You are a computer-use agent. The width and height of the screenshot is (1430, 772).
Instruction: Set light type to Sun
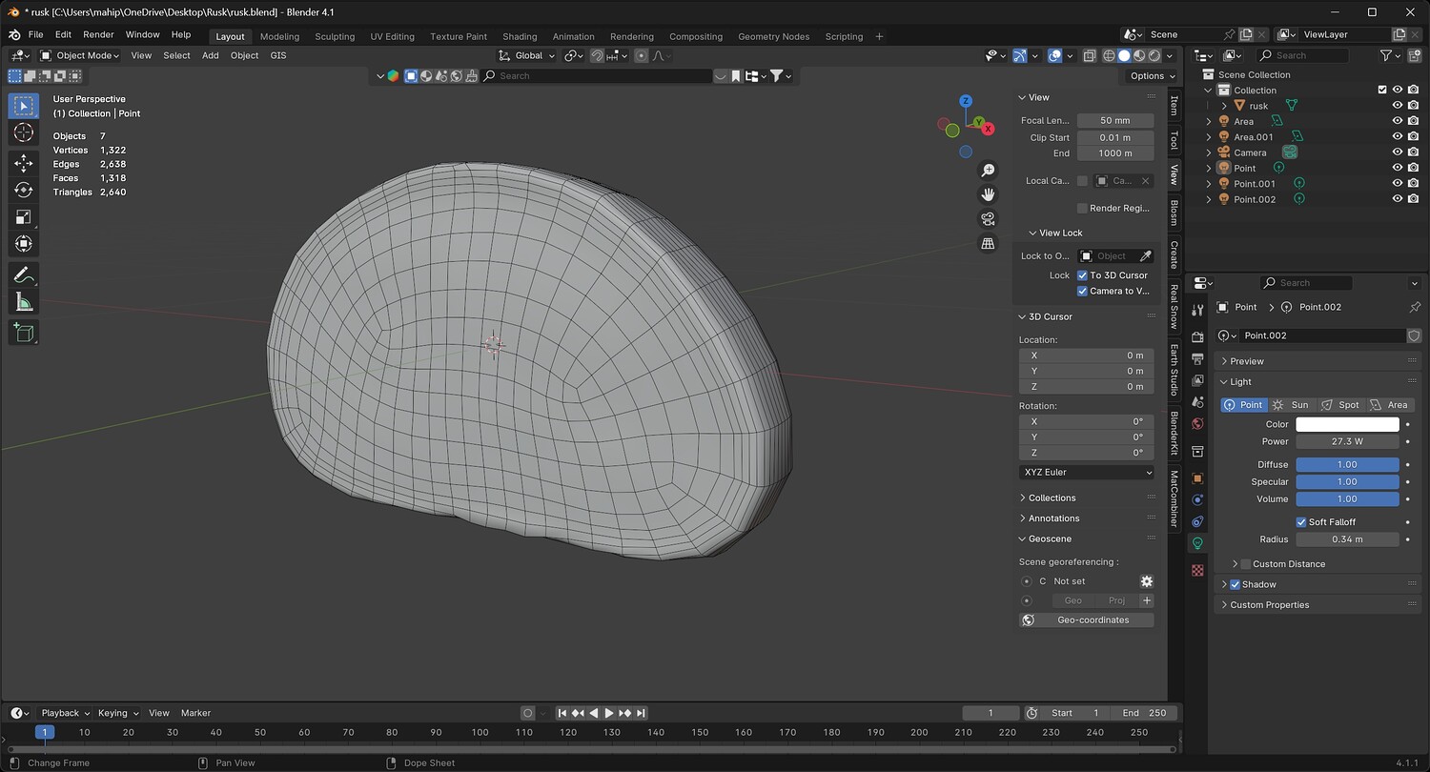[x=1291, y=405]
